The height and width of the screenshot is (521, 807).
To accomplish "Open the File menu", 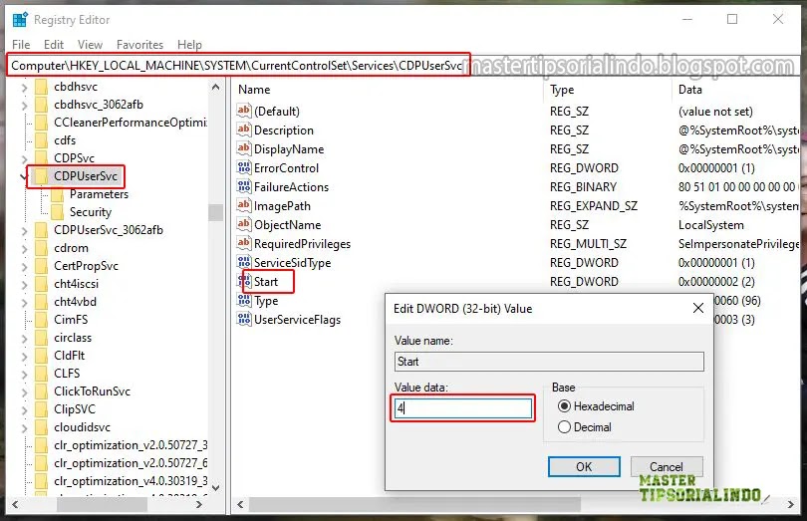I will tap(21, 45).
